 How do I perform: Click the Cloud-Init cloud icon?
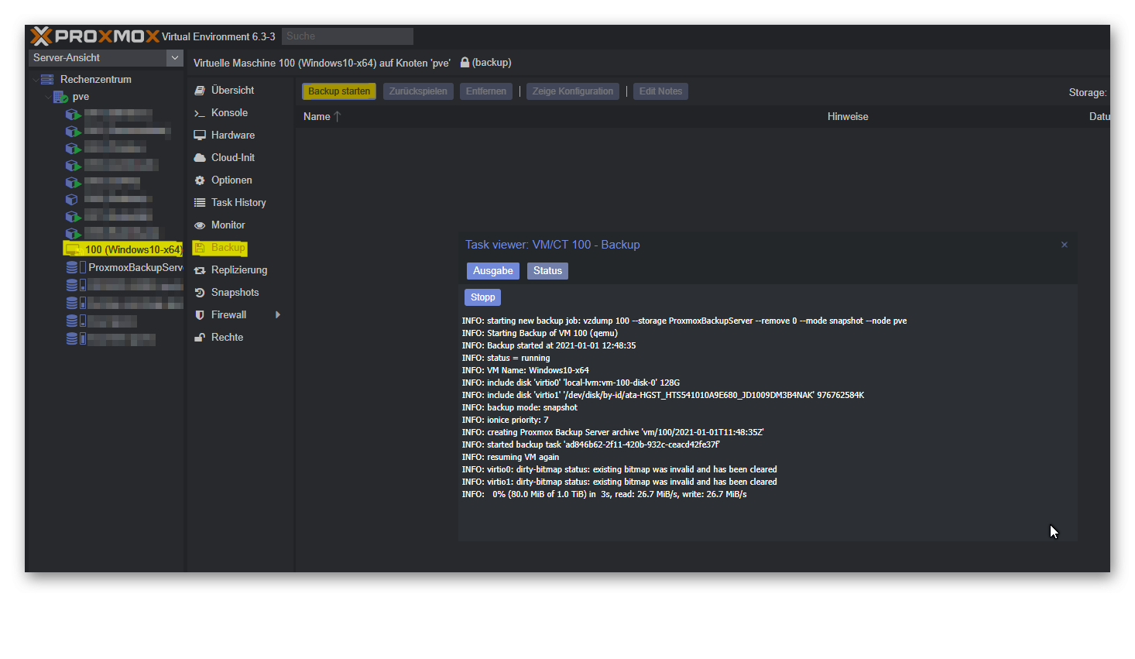click(x=200, y=158)
